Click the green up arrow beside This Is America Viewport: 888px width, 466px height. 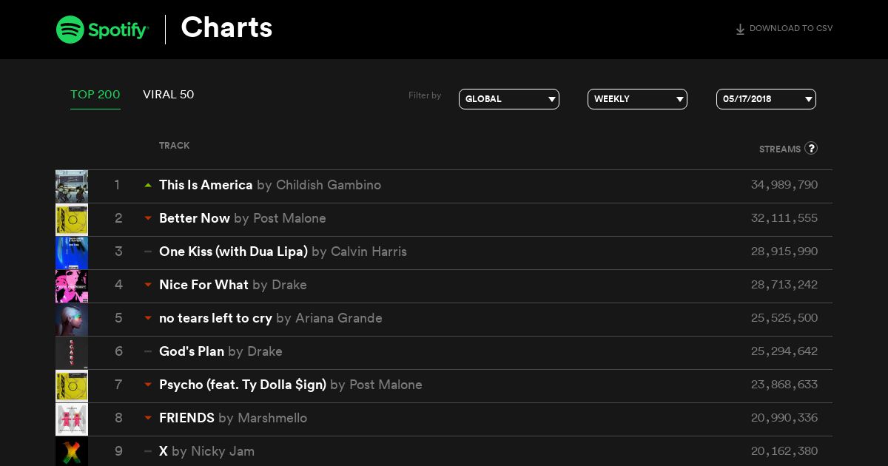[x=148, y=185]
